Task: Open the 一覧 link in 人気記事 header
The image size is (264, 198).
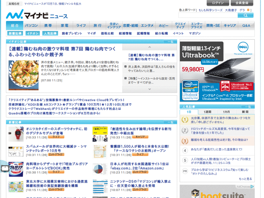Action: point(248,107)
